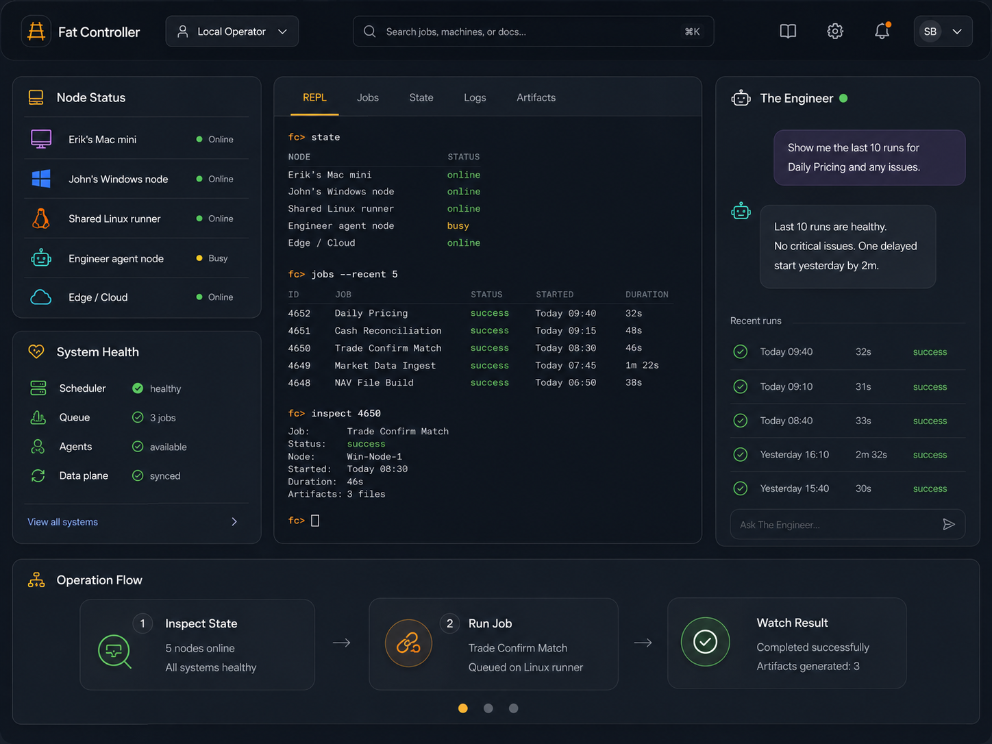
Task: Click the Linux penguin icon
Action: 41,219
